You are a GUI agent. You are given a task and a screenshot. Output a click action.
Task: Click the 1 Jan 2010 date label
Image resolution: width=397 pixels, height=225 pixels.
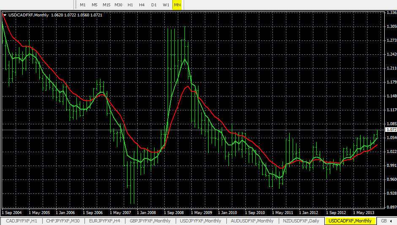(228, 213)
